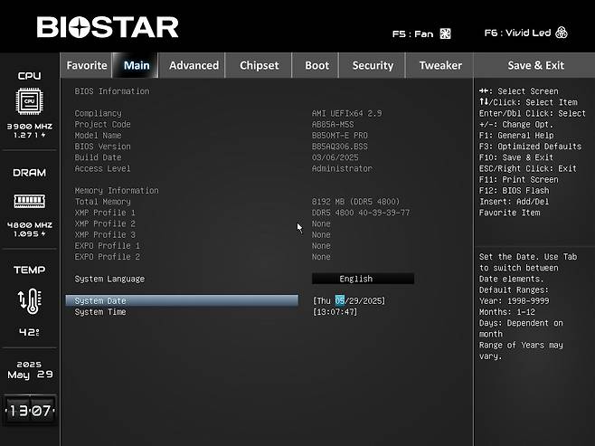
Task: Click the 8192 MB (DDR5 4800) value
Action: [x=356, y=202]
